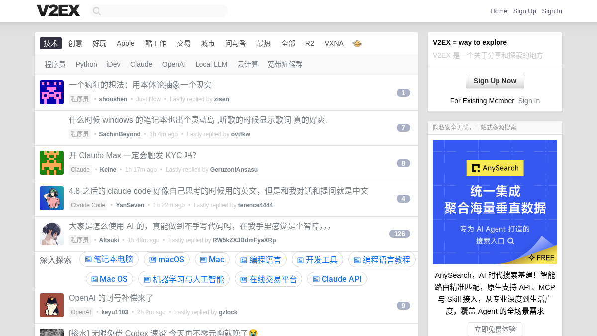Screen dimensions: 597x336
Task: Go to Home in the top navigation
Action: coord(498,11)
